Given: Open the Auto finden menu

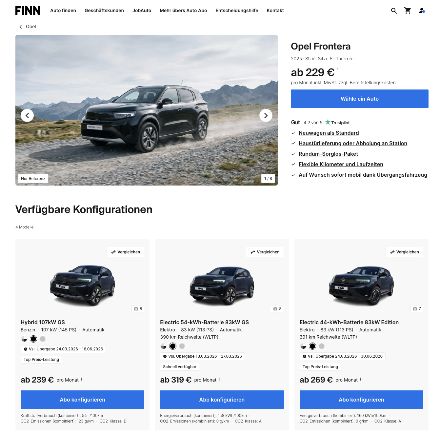Looking at the screenshot, I should (63, 10).
